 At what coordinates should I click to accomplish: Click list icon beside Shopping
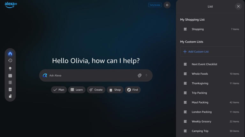[x=185, y=29]
